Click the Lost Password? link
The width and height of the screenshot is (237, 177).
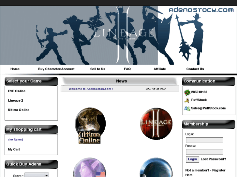coord(213,159)
